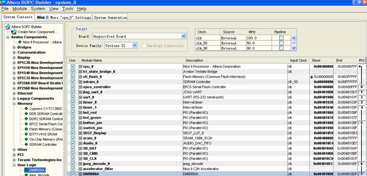Click the application icon in title bar
The width and height of the screenshot is (367, 176).
(x=3, y=3)
